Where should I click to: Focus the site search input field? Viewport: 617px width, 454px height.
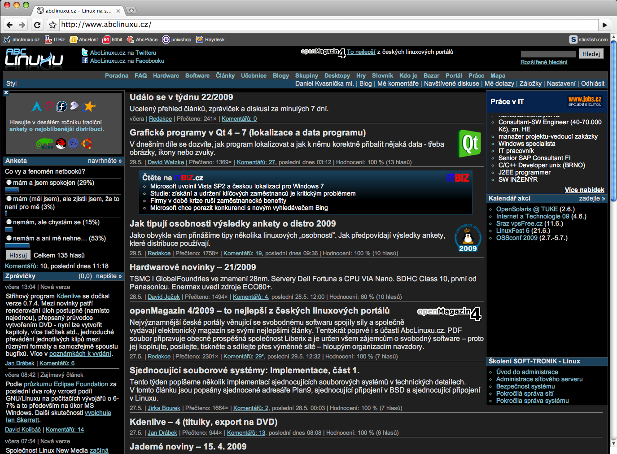(548, 54)
